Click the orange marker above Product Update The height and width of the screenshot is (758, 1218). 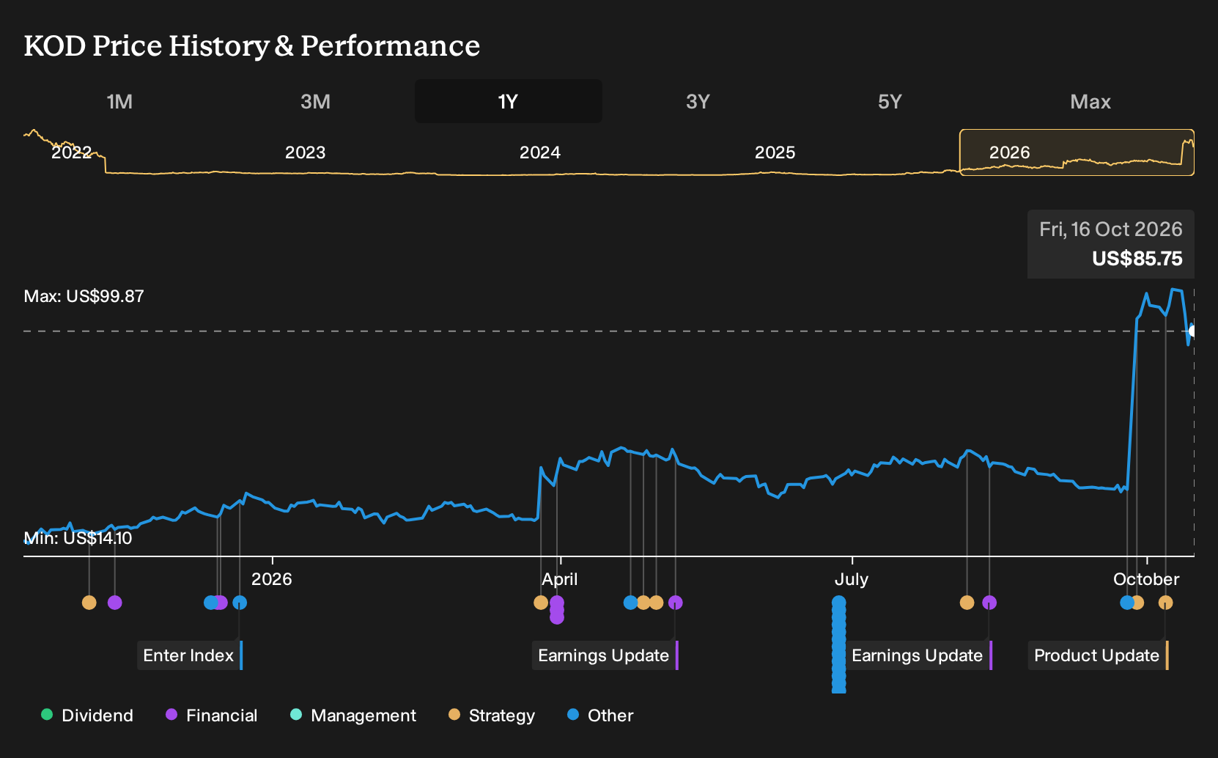(1165, 603)
